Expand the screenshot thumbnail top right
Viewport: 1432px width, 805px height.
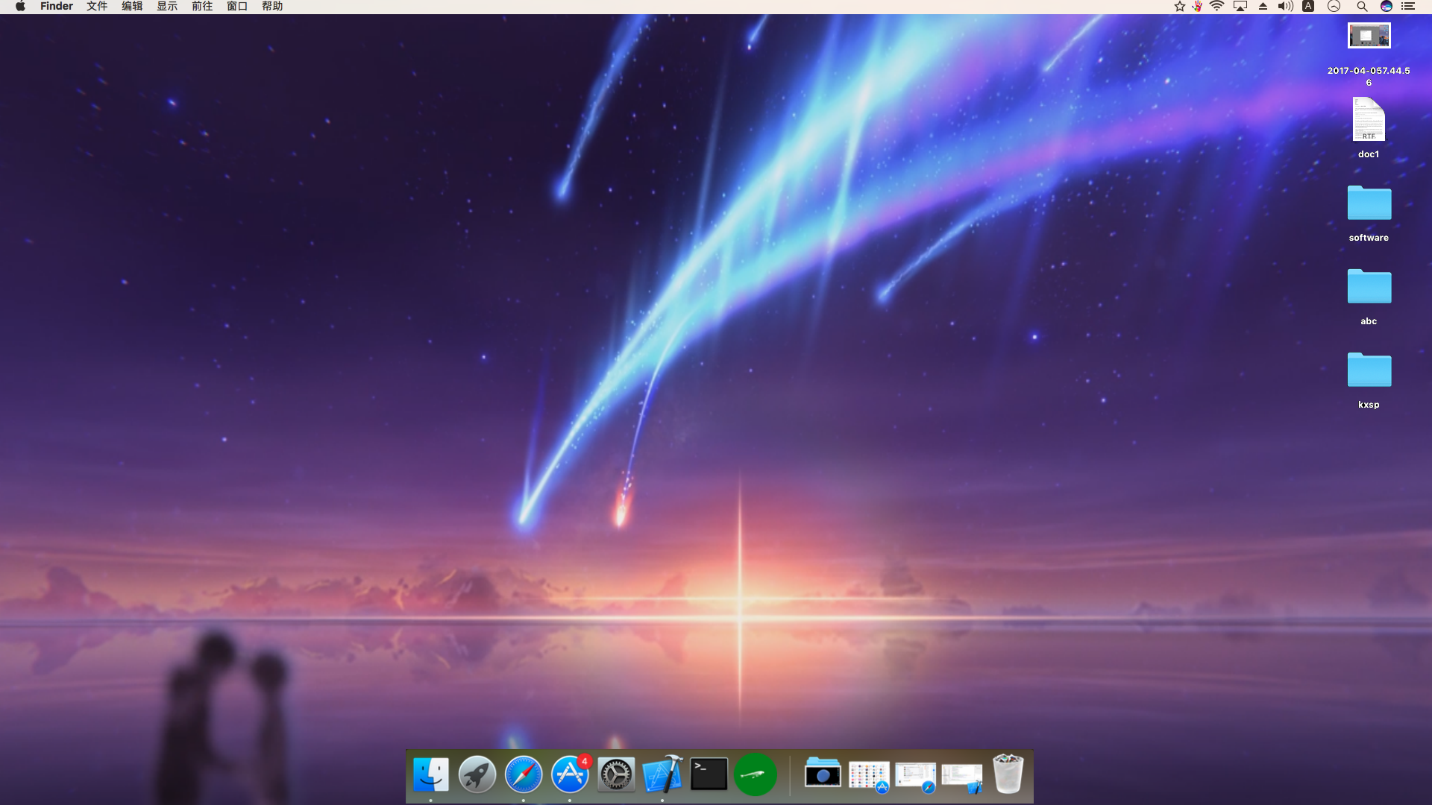[x=1368, y=35]
